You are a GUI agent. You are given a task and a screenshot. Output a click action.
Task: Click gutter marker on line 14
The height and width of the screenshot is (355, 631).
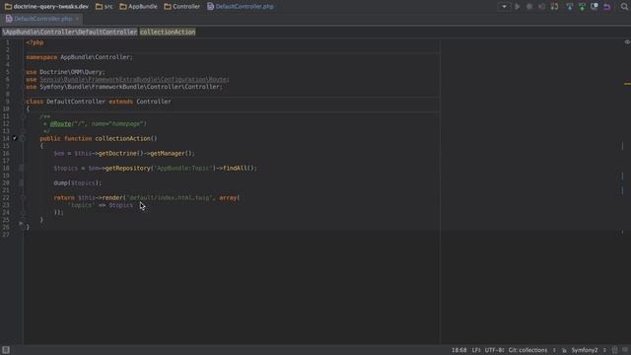coord(15,138)
